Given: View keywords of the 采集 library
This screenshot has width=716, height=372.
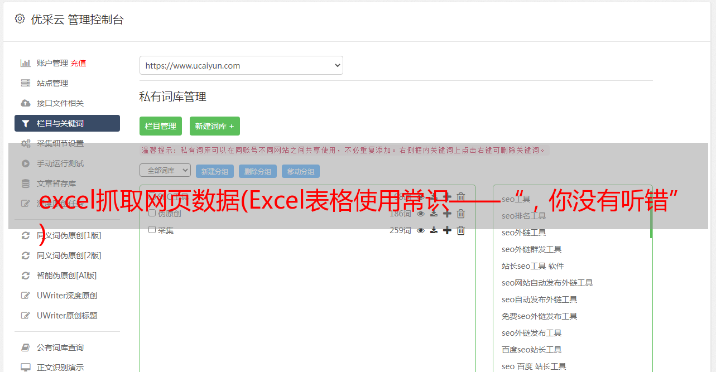Looking at the screenshot, I should [x=421, y=230].
